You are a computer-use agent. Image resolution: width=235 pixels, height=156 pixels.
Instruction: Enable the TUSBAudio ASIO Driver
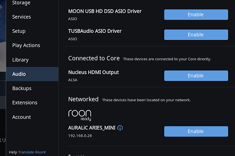[x=195, y=35]
